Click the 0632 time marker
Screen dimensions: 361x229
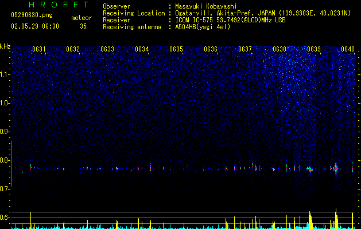(x=73, y=49)
